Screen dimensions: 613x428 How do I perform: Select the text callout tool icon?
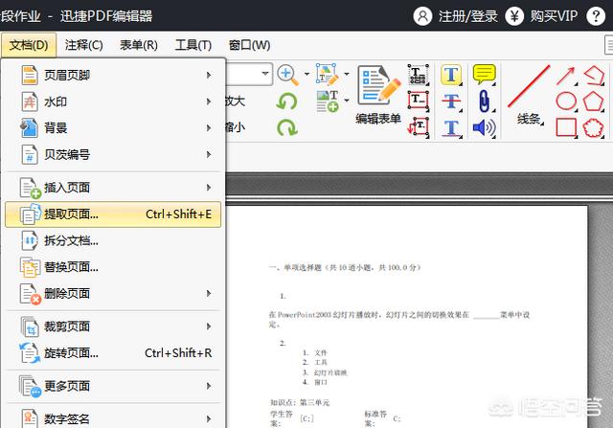pos(418,127)
